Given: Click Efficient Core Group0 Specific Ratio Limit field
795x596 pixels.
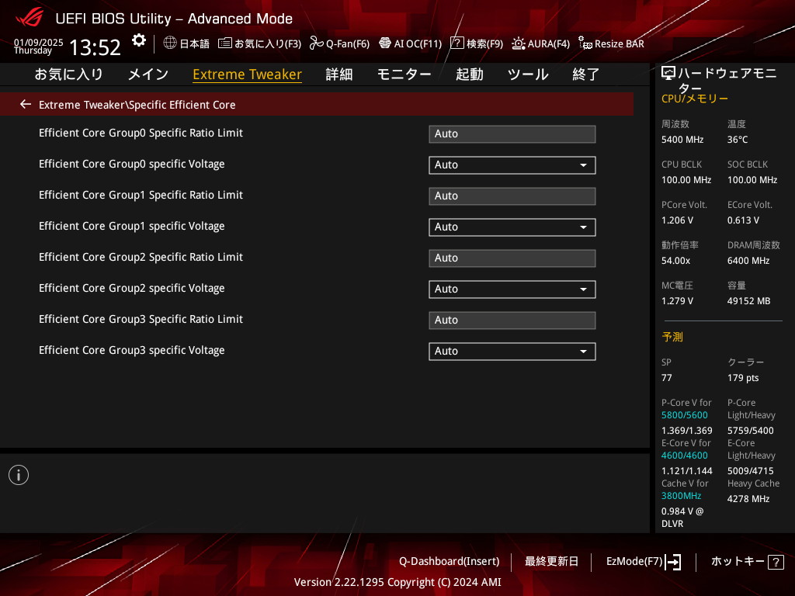Looking at the screenshot, I should (x=512, y=134).
